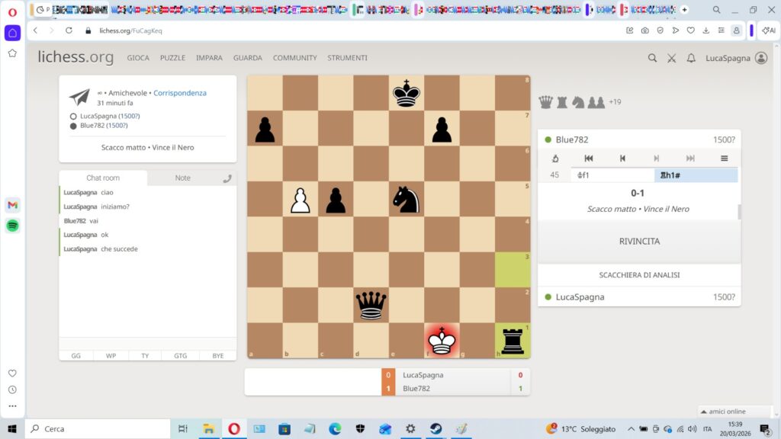Image resolution: width=781 pixels, height=439 pixels.
Task: Send GG preset chat message
Action: [76, 355]
